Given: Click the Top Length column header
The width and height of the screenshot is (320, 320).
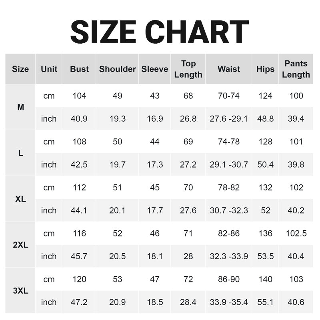Looking at the screenshot, I should 188,69.
